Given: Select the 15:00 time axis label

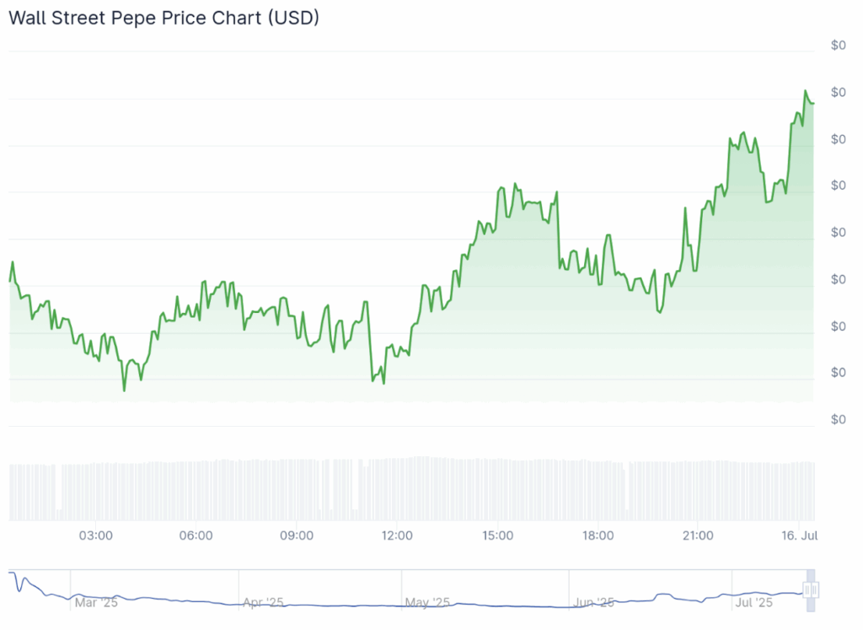Looking at the screenshot, I should pyautogui.click(x=497, y=536).
